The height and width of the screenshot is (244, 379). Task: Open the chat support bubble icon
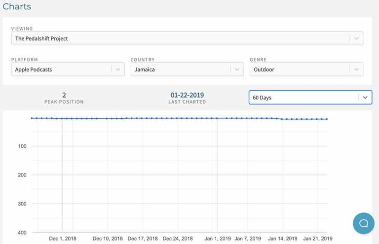coord(364,223)
